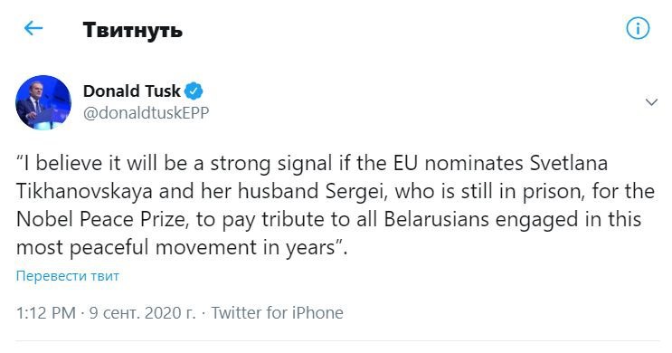Click the name Tikhanovskaya in the tweet text

coord(84,191)
